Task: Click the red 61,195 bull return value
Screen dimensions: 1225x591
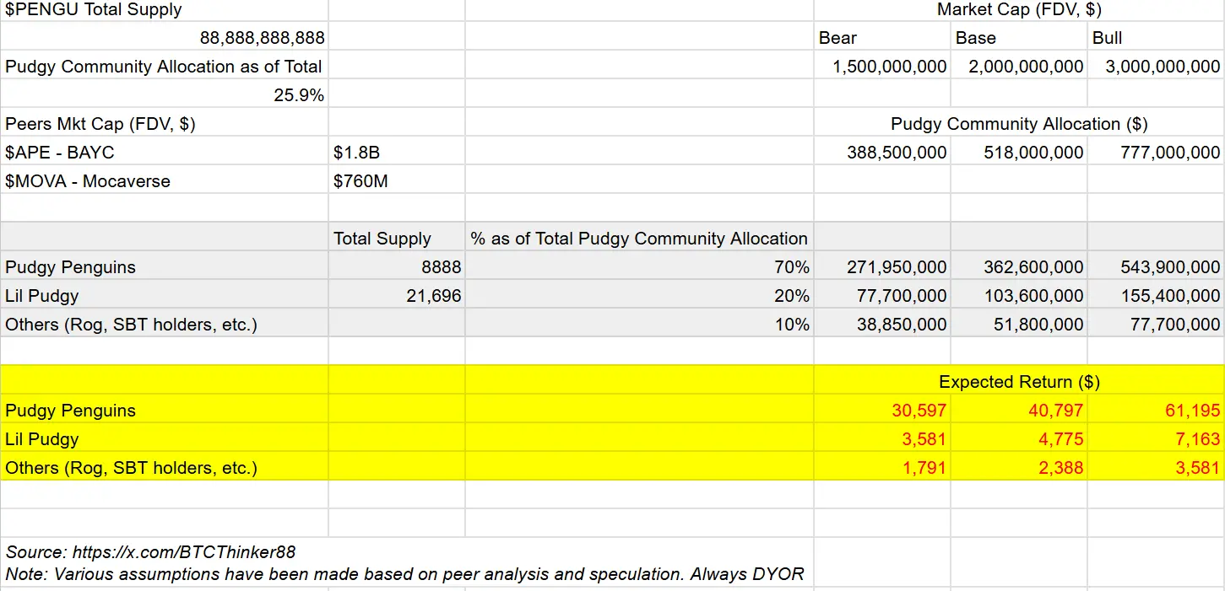Action: point(1194,411)
